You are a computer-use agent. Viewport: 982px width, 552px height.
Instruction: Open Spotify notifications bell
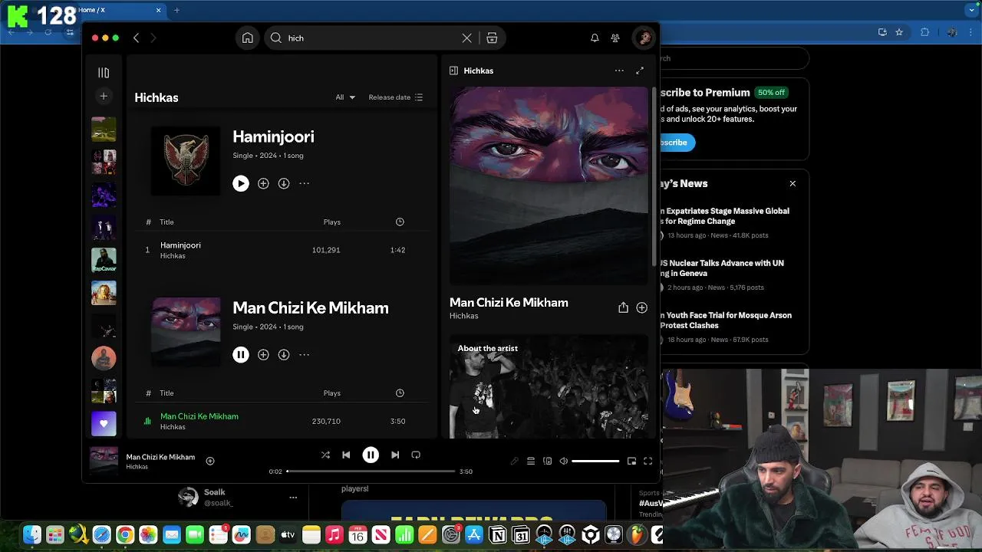click(x=595, y=38)
